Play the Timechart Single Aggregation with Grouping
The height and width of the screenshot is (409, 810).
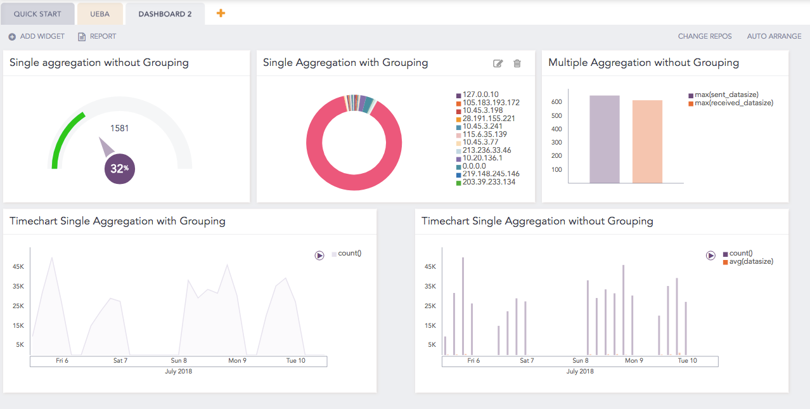(x=319, y=254)
